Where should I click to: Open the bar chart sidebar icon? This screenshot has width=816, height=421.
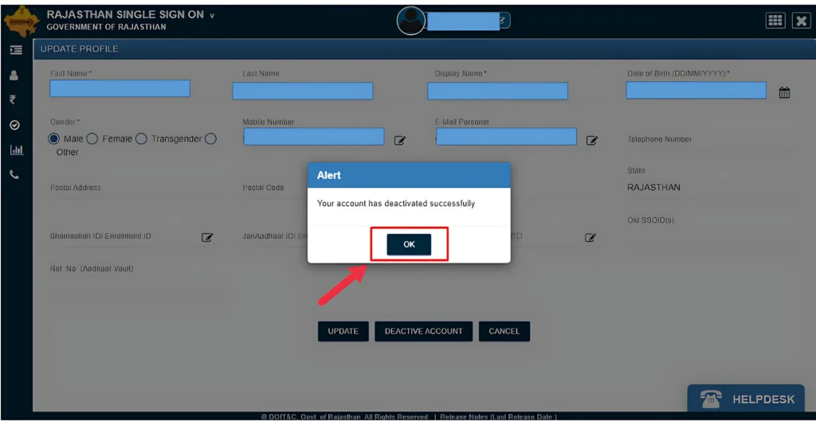click(x=16, y=150)
